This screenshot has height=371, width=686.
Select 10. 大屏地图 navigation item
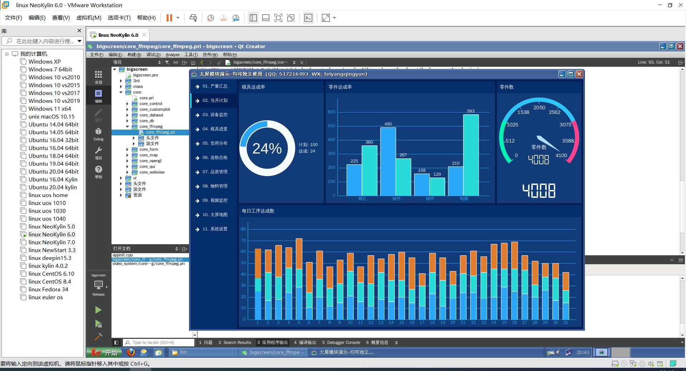214,215
